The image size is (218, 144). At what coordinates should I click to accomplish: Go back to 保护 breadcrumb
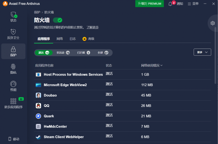[37, 12]
